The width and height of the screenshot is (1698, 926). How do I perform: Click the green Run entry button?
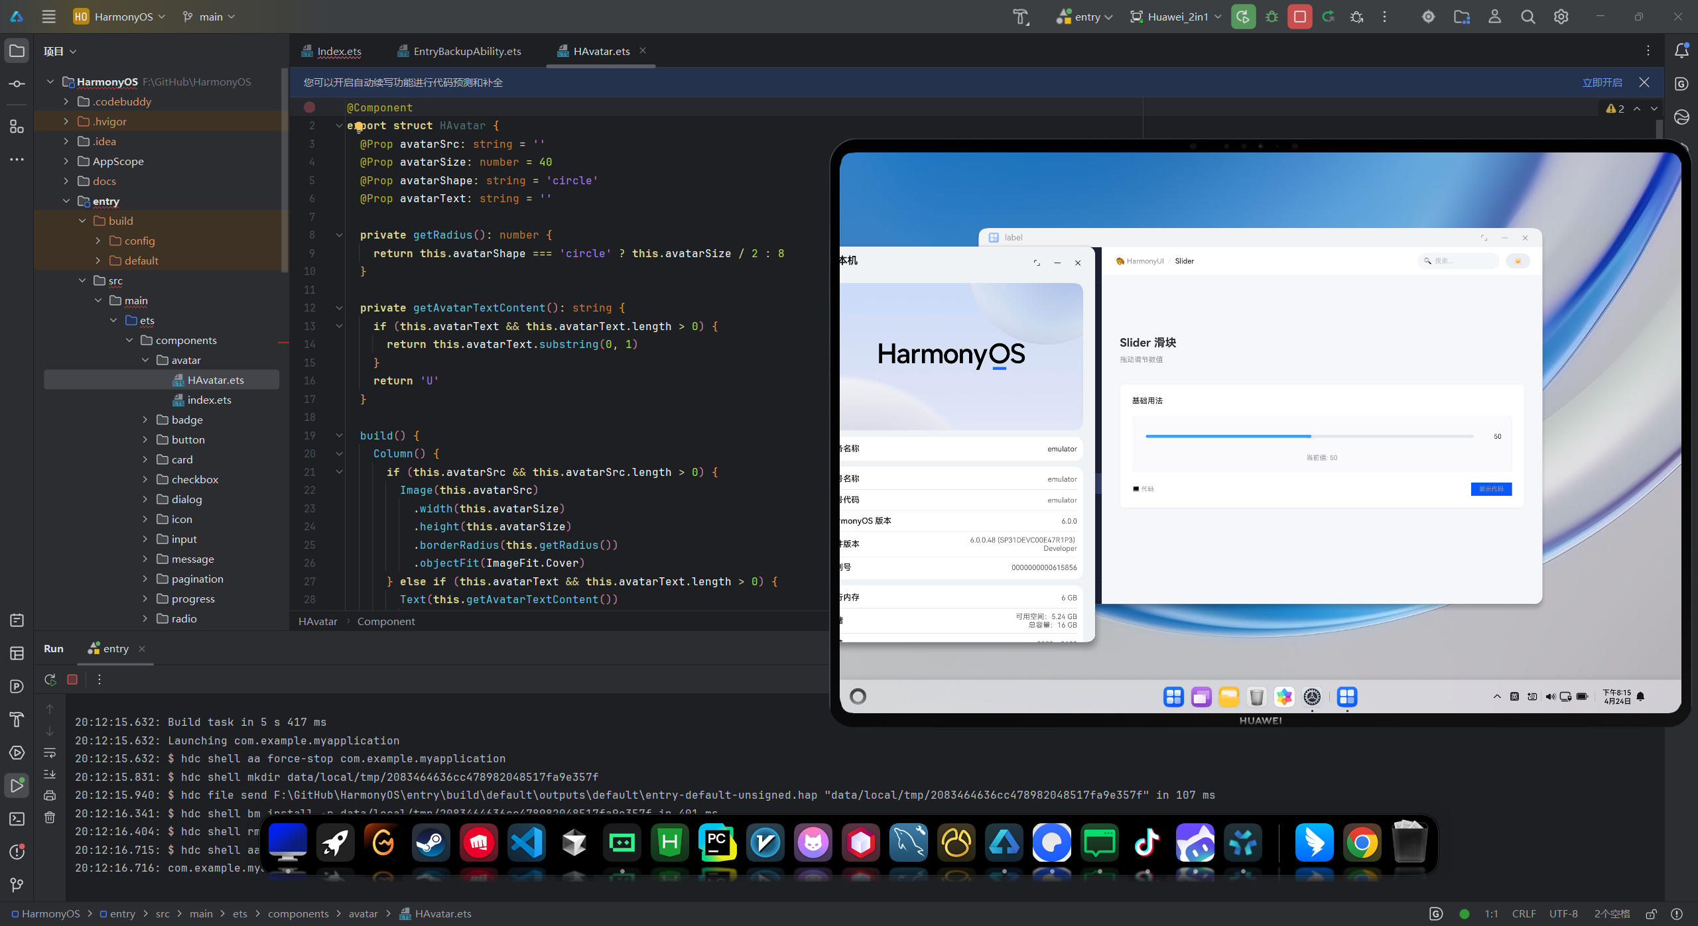click(1243, 17)
